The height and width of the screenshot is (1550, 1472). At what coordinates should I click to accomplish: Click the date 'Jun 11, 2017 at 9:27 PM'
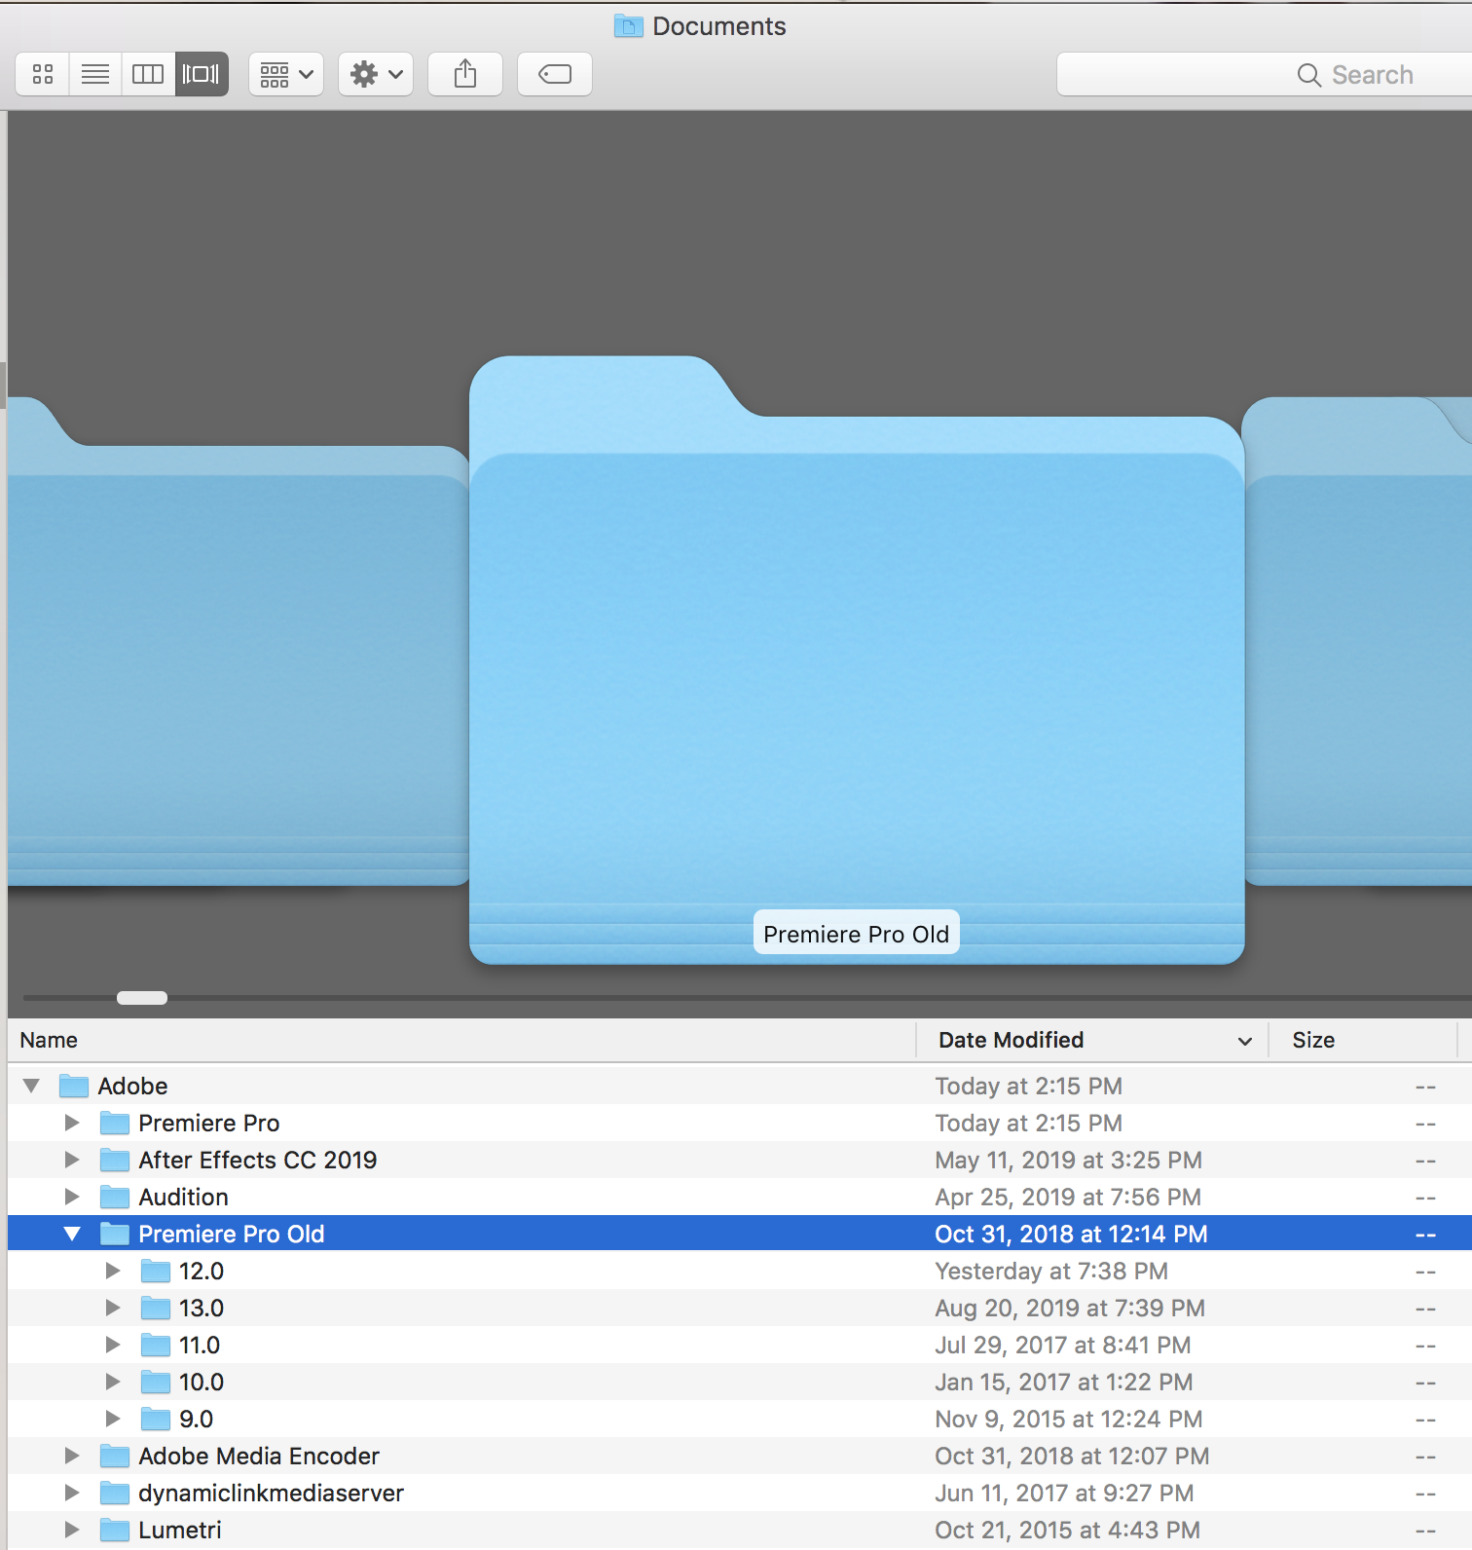point(1064,1493)
